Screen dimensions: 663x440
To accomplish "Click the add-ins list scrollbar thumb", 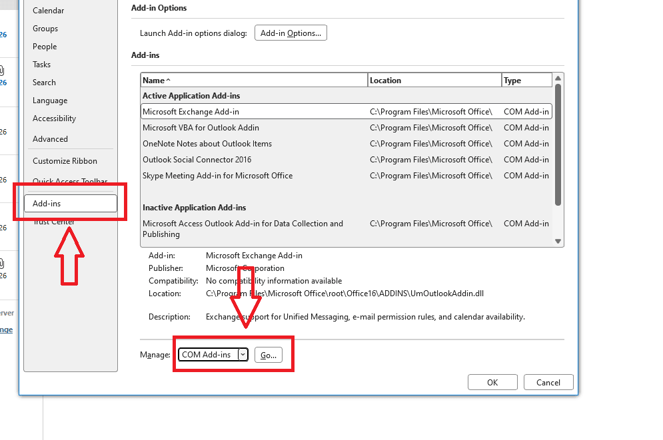I will [x=558, y=145].
